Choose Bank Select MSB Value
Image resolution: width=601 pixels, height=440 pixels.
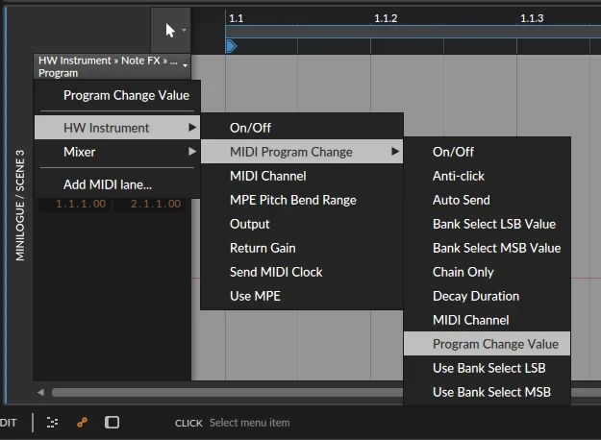(x=496, y=248)
